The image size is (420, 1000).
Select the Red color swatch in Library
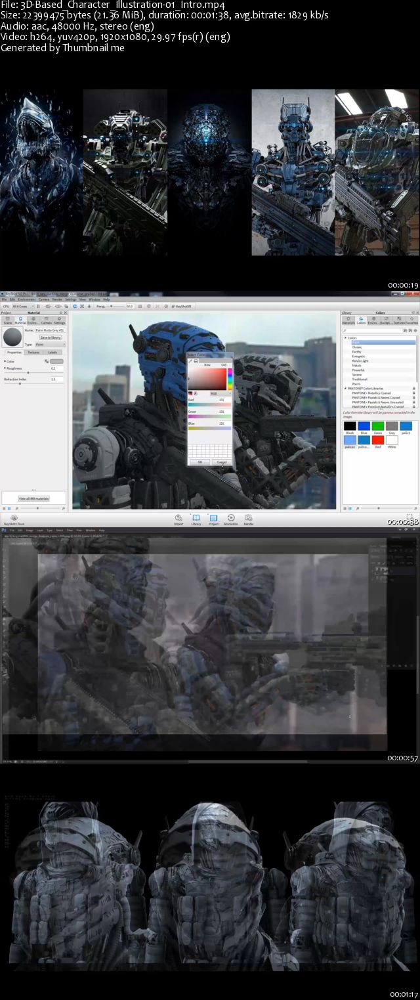(x=378, y=440)
